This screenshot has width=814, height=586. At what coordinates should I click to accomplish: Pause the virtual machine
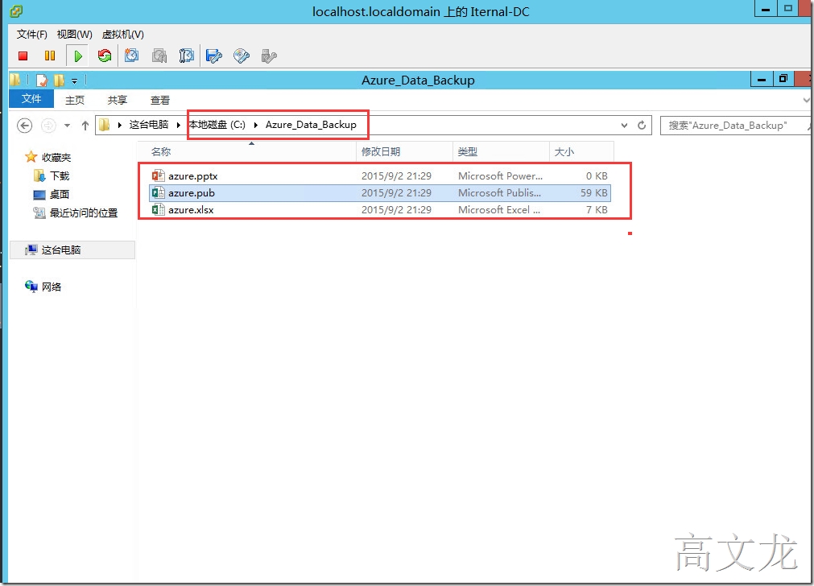50,56
